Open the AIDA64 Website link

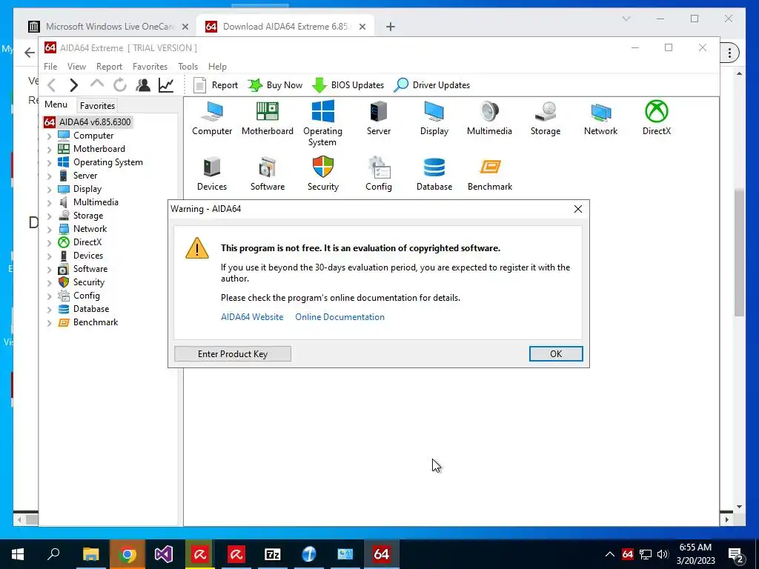click(252, 317)
